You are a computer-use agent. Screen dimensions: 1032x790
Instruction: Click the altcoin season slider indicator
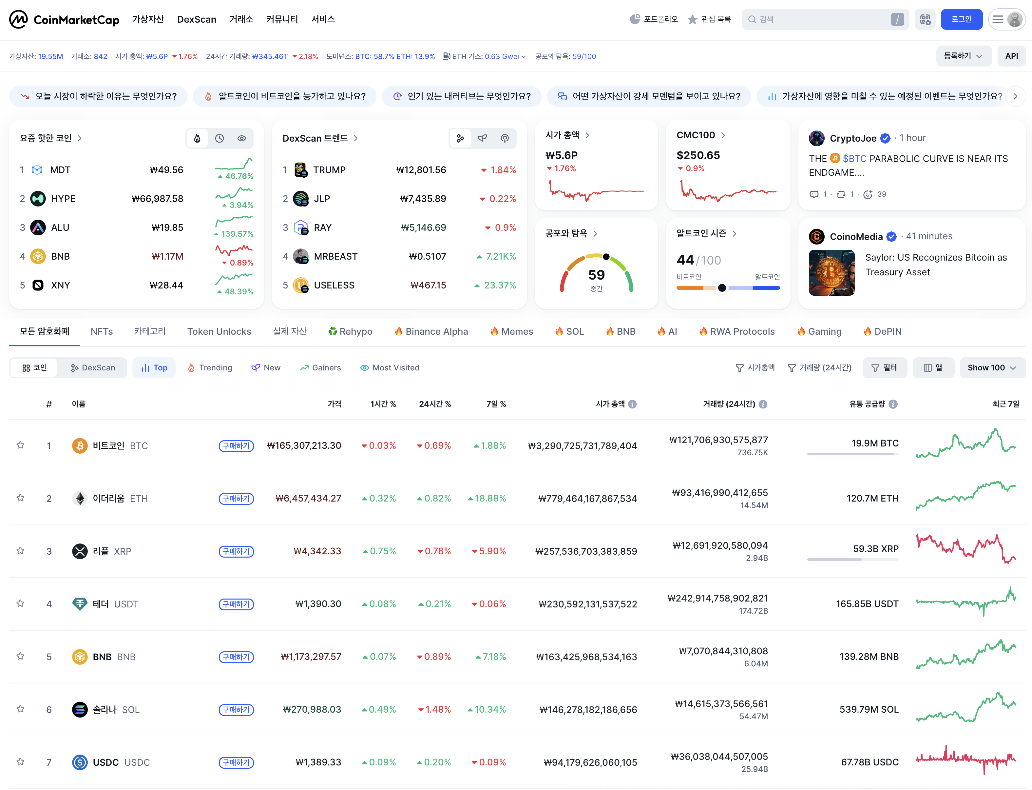[x=722, y=288]
